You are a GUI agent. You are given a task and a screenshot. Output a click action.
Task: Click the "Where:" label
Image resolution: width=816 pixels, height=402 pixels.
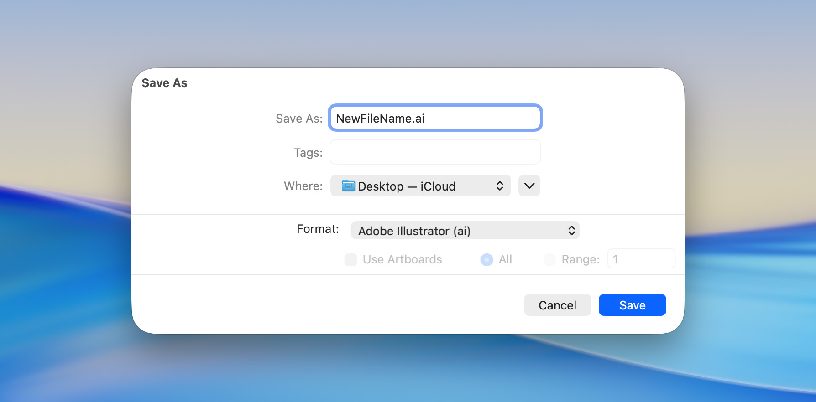(x=303, y=186)
